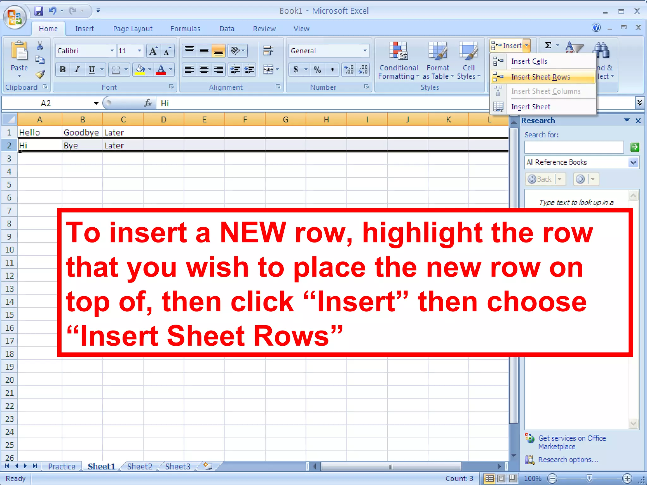Undo the last action
The width and height of the screenshot is (647, 485).
(52, 11)
